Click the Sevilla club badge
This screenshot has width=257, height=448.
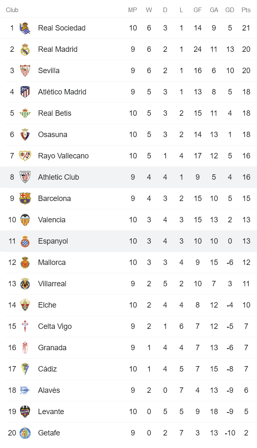[25, 71]
